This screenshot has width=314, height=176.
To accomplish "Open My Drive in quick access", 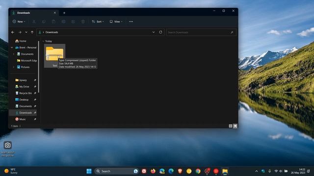I will click(x=22, y=87).
